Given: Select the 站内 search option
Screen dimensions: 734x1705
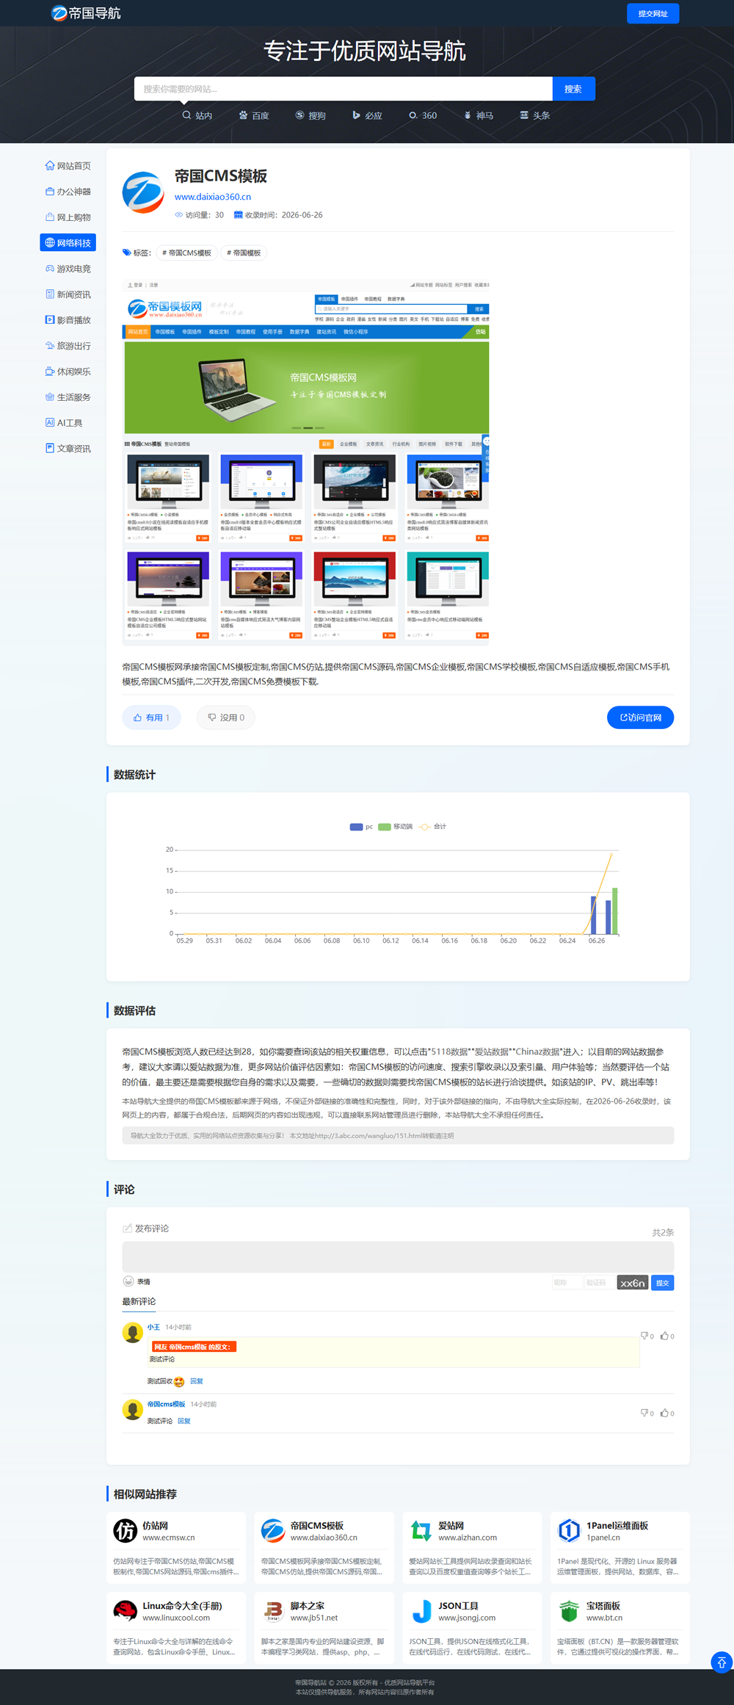Looking at the screenshot, I should pyautogui.click(x=197, y=115).
